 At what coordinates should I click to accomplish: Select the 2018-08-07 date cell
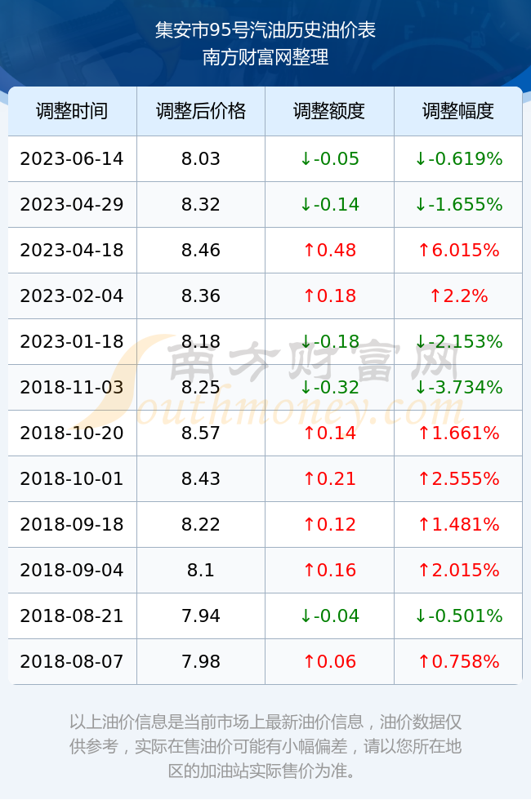(x=72, y=662)
